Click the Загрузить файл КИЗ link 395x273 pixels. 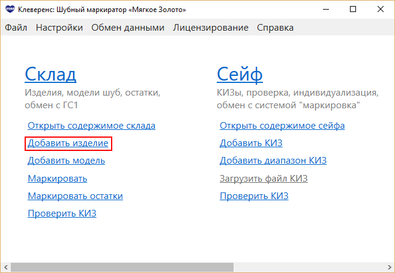[264, 179]
